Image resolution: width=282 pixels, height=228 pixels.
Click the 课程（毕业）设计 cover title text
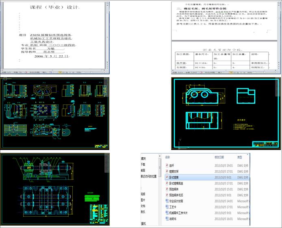tap(54, 7)
